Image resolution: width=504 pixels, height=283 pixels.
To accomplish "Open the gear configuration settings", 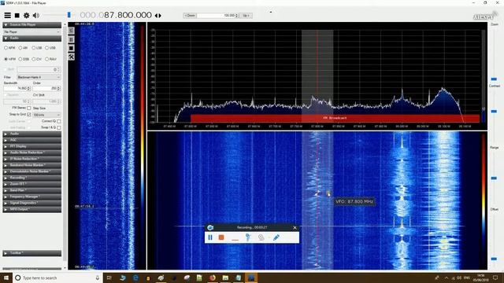I will [x=26, y=15].
